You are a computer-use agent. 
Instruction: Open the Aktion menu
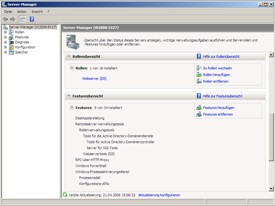[22, 12]
